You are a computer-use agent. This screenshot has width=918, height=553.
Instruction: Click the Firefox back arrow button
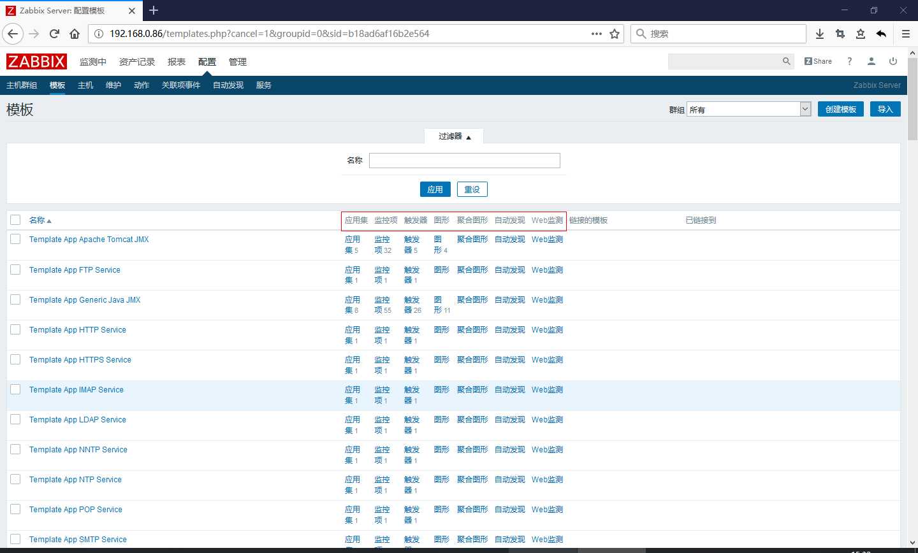(x=13, y=34)
